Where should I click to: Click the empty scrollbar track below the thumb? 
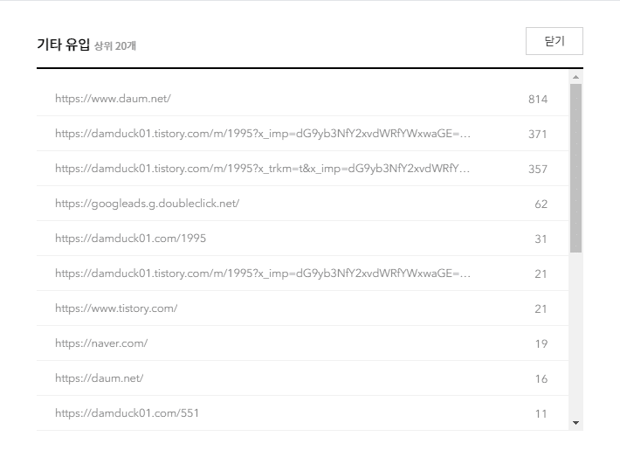pyautogui.click(x=575, y=335)
